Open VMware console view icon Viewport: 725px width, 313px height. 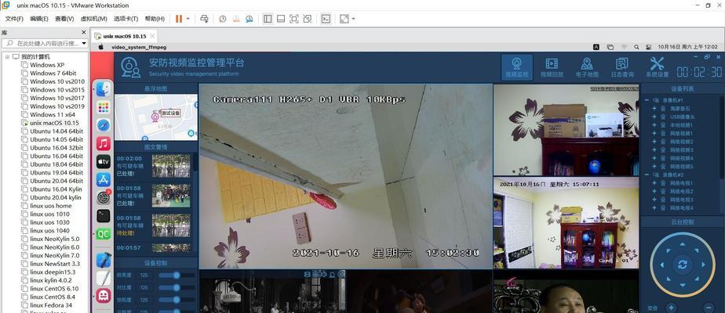(x=326, y=19)
